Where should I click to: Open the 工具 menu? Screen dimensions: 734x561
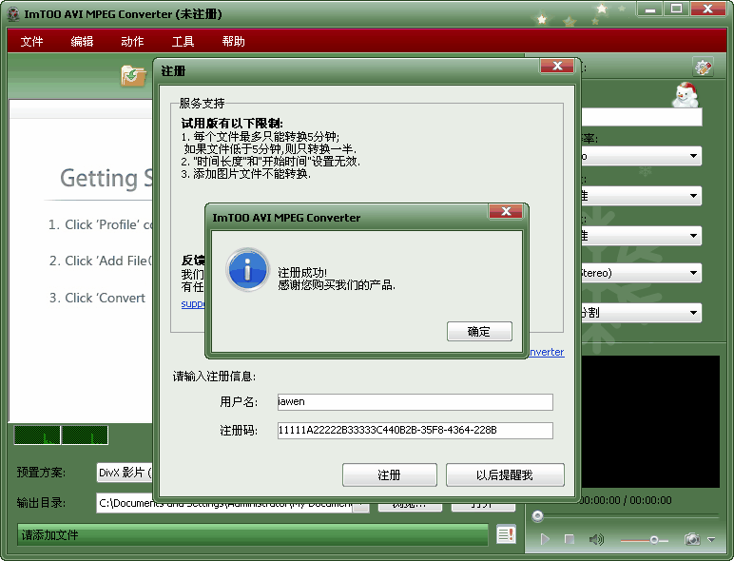(x=183, y=41)
